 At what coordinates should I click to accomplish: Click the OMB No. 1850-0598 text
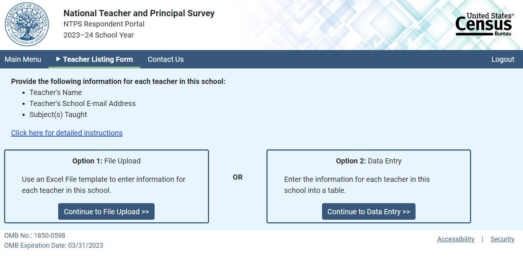click(35, 236)
